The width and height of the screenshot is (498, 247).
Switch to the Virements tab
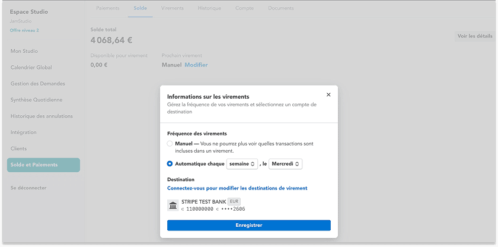tap(172, 8)
